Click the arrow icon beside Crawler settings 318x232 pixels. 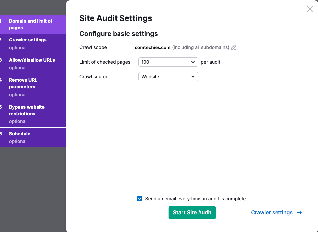[x=299, y=212]
